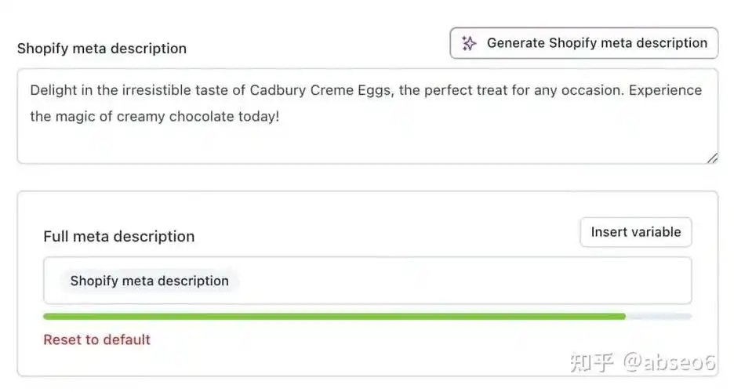Click the blank area below the description text

pyautogui.click(x=361, y=145)
